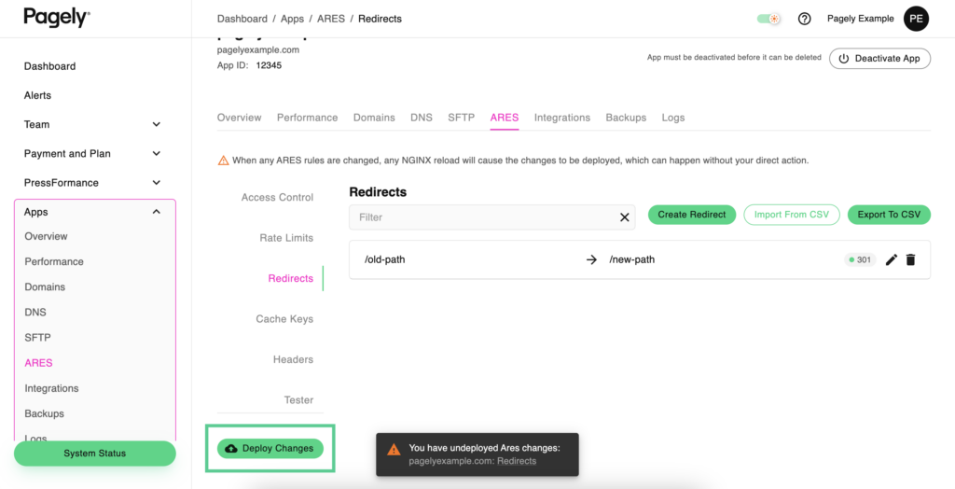
Task: Switch to the Logs tab
Action: (x=673, y=118)
